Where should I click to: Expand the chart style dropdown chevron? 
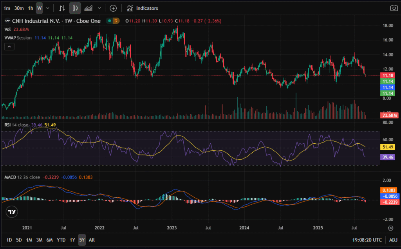pos(99,8)
